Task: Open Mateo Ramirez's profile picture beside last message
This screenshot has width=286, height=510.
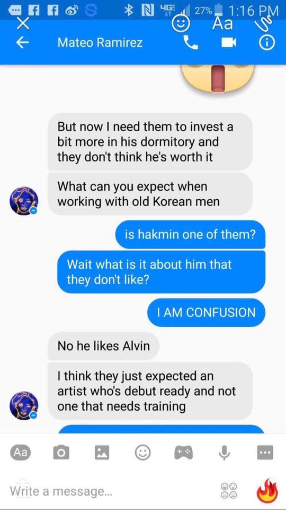Action: (24, 405)
